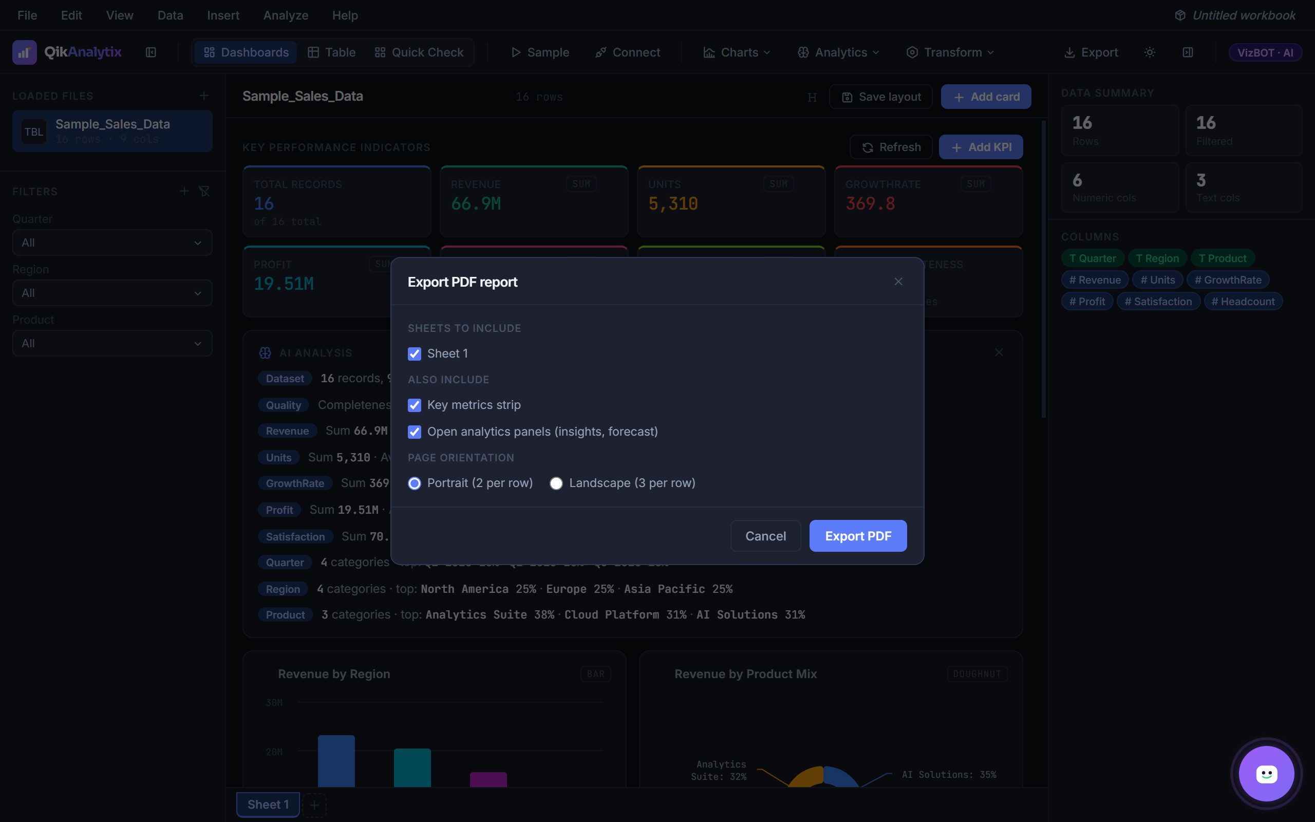Clear filters using the funnel icon
This screenshot has height=822, width=1315.
(x=204, y=191)
